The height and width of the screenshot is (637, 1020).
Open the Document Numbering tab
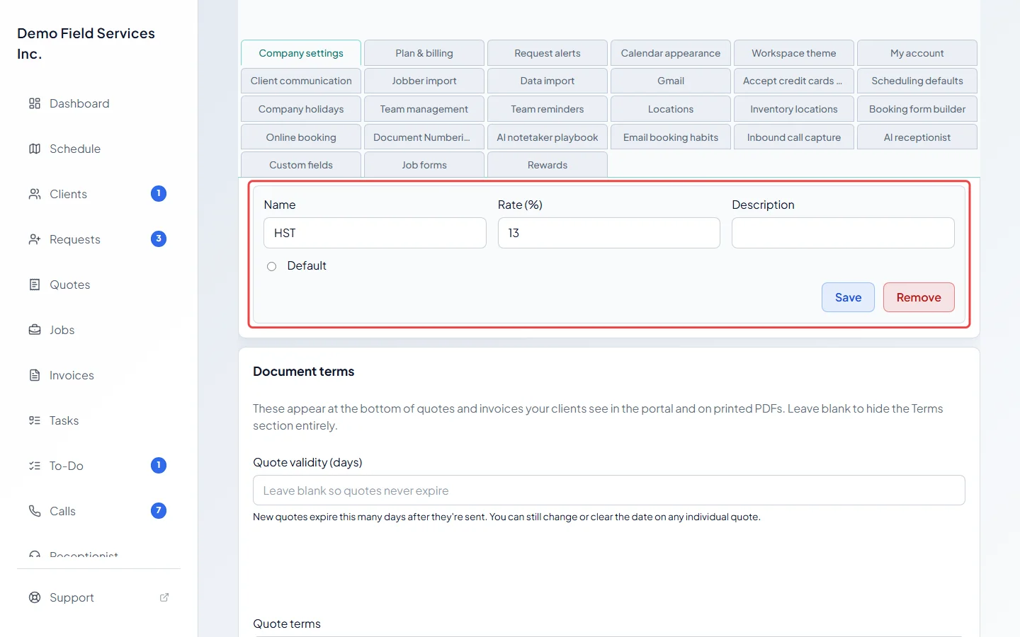tap(424, 137)
